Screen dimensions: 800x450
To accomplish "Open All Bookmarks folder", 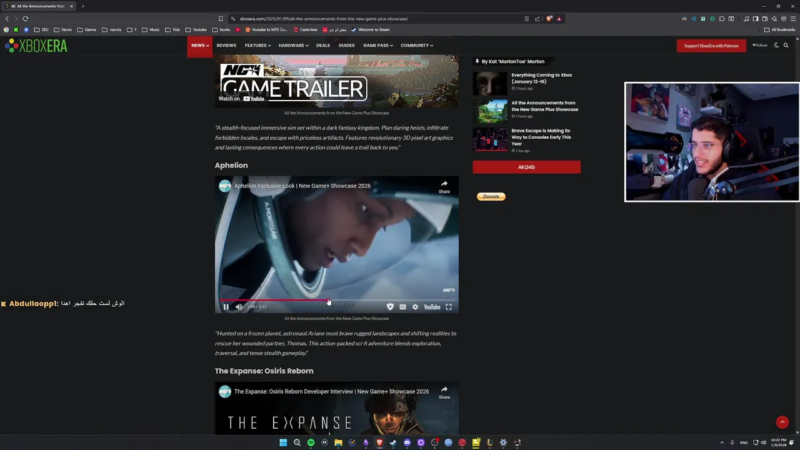I will tap(779, 29).
